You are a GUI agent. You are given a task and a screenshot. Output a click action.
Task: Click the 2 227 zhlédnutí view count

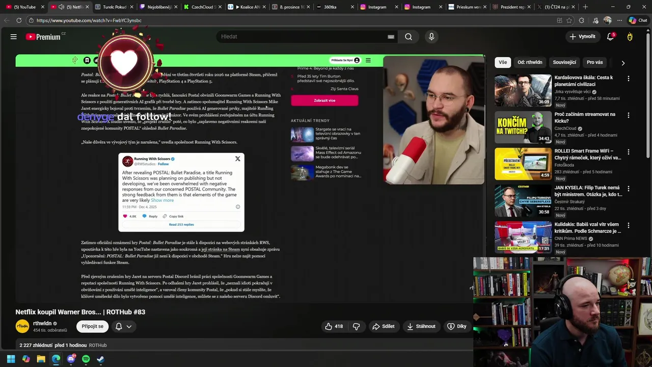36,345
